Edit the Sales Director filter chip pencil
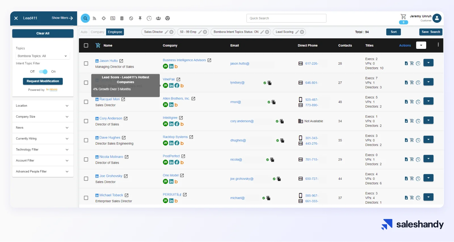 167,32
